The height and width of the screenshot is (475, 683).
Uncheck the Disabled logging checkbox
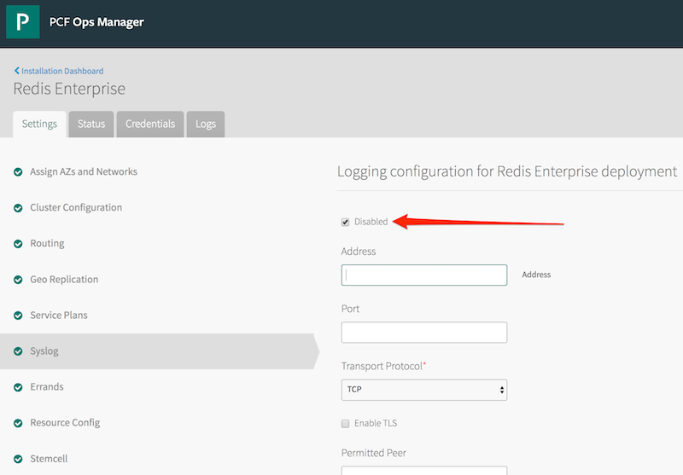(346, 222)
